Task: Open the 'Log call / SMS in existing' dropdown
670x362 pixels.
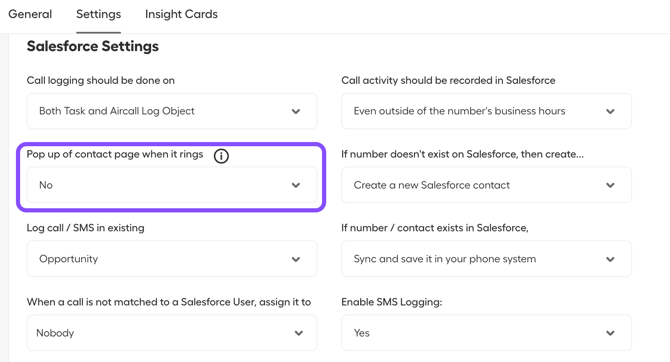Action: tap(172, 259)
